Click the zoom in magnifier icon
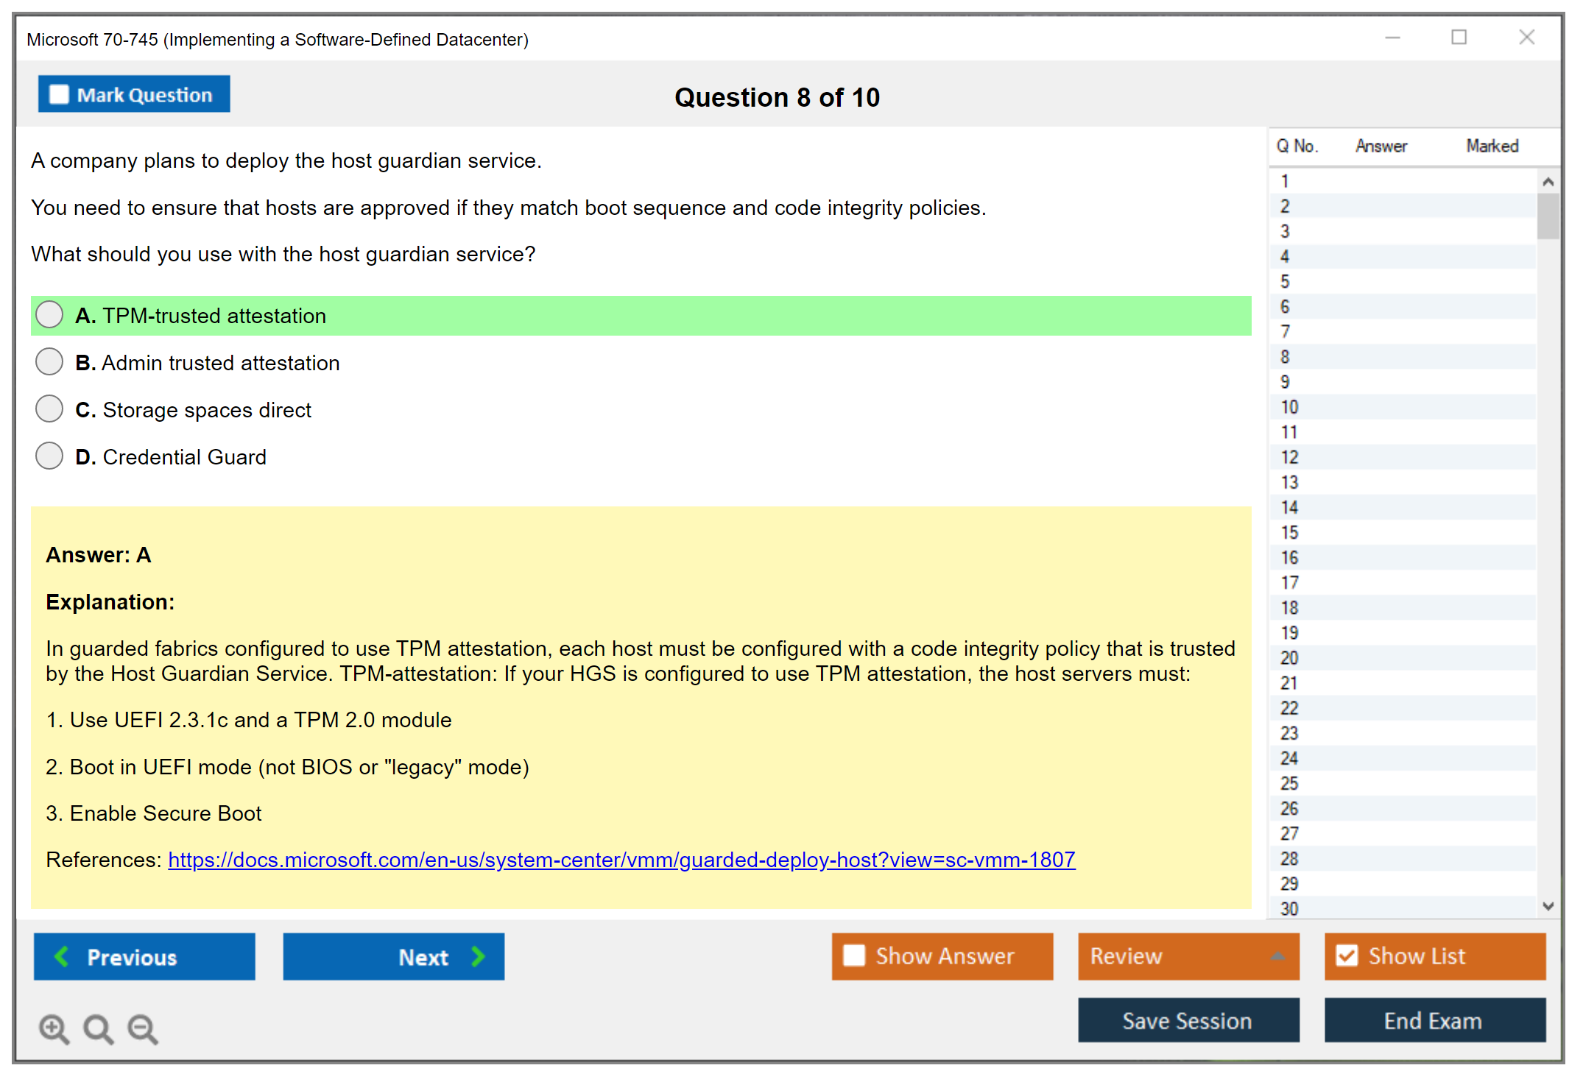The image size is (1583, 1082). click(x=53, y=1028)
